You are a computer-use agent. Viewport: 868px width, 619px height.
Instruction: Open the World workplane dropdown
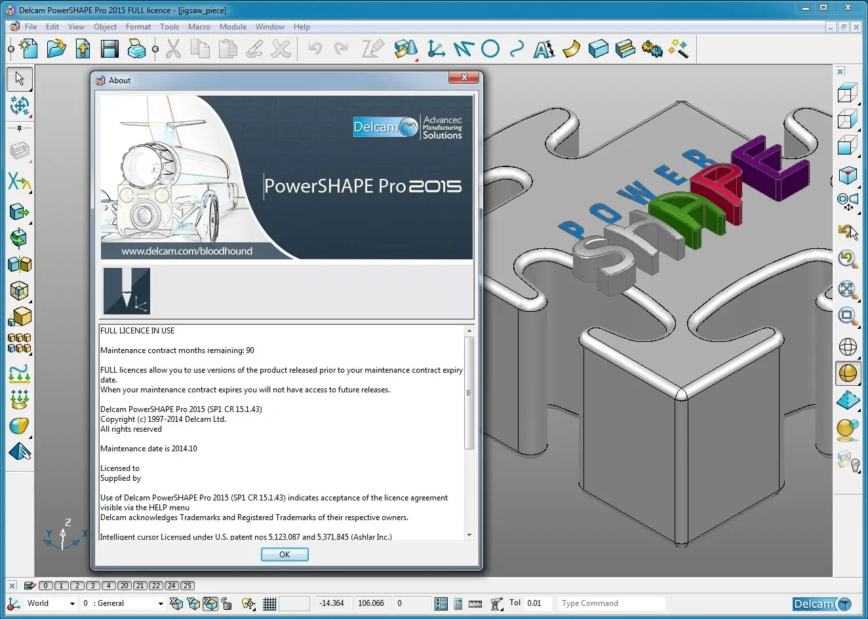tap(72, 603)
